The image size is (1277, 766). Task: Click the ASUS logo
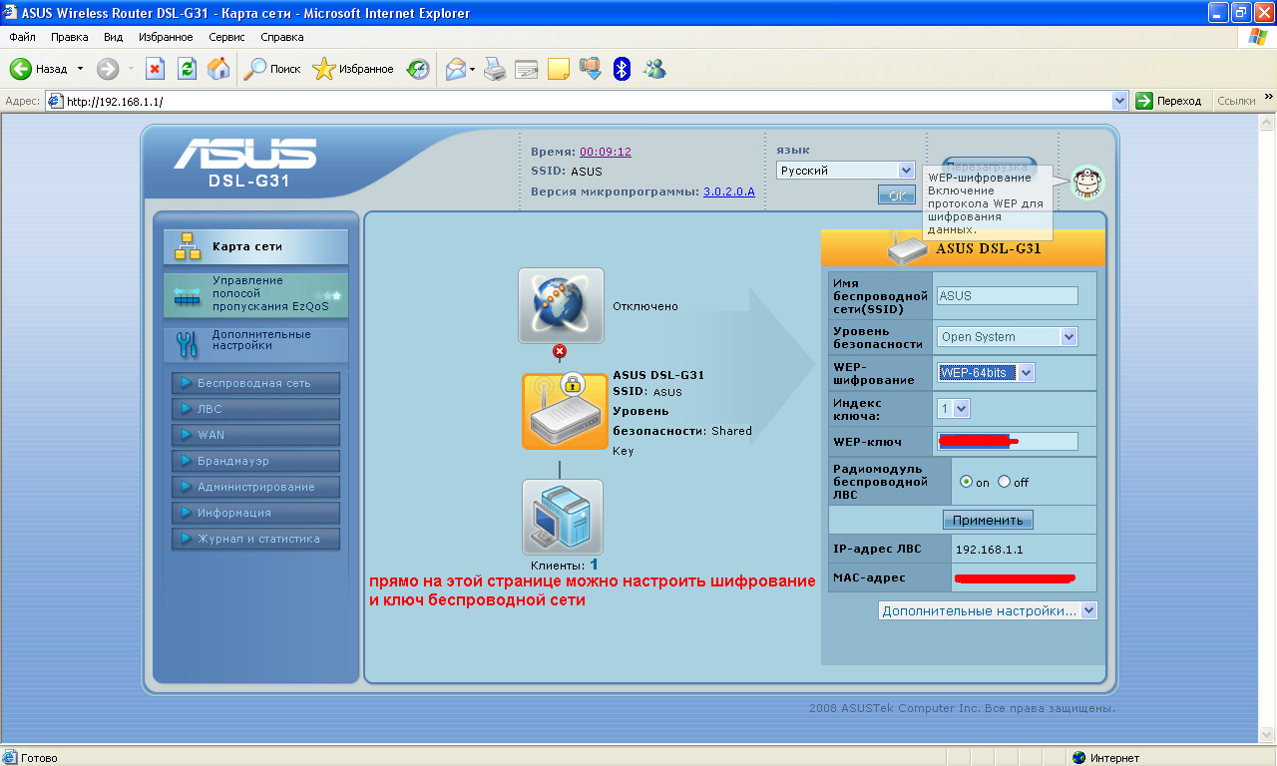point(244,154)
